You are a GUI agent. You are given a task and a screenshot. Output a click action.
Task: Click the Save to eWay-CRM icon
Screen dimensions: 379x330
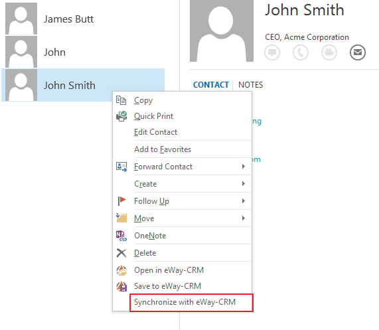click(121, 286)
